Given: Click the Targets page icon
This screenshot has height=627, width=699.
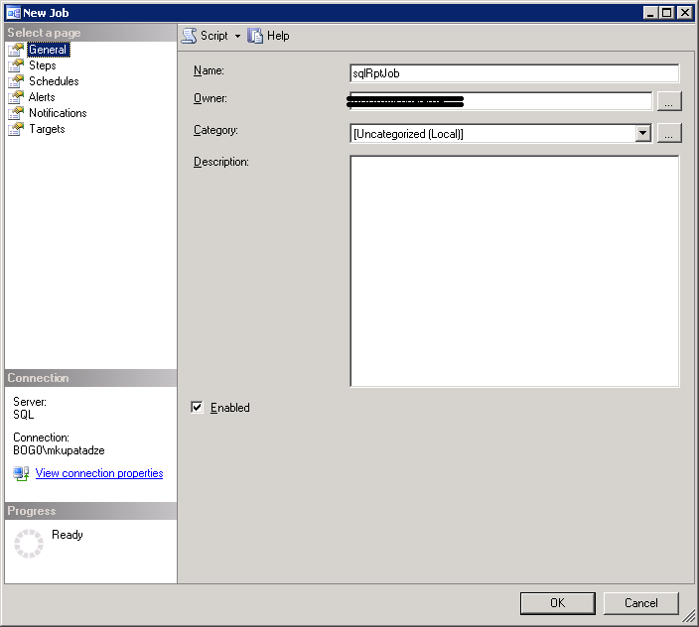Looking at the screenshot, I should (16, 129).
